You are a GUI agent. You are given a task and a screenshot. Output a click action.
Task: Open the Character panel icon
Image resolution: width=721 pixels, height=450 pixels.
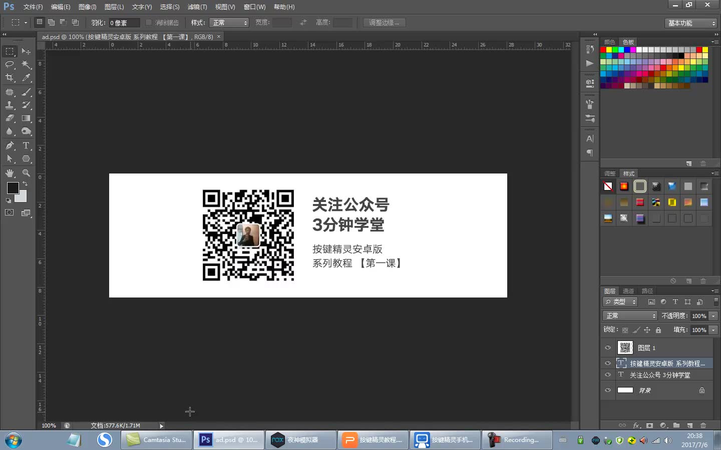590,139
